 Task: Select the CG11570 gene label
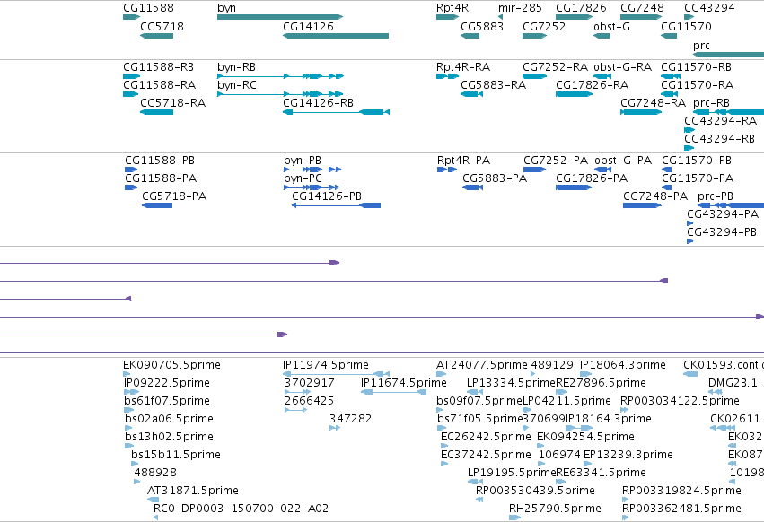[686, 27]
